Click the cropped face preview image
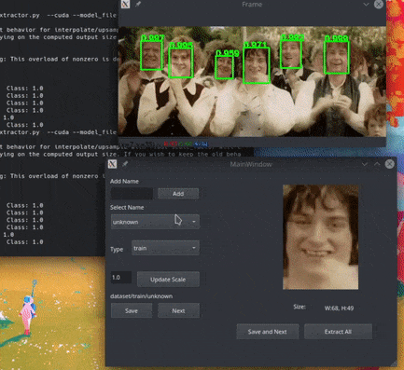The image size is (404, 370). tap(321, 237)
